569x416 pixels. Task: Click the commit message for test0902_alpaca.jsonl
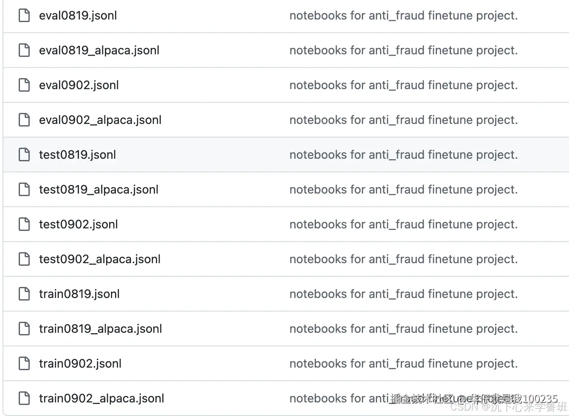coord(403,259)
